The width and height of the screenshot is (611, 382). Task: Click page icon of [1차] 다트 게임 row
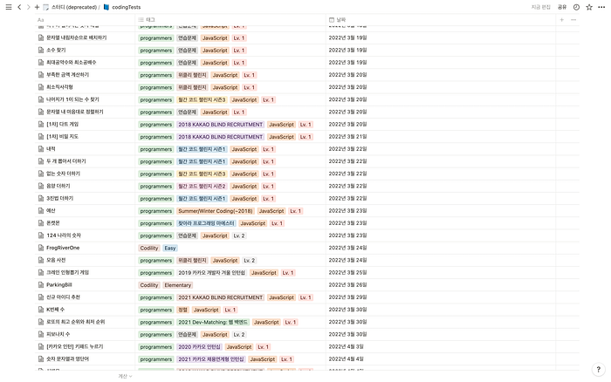(x=41, y=124)
